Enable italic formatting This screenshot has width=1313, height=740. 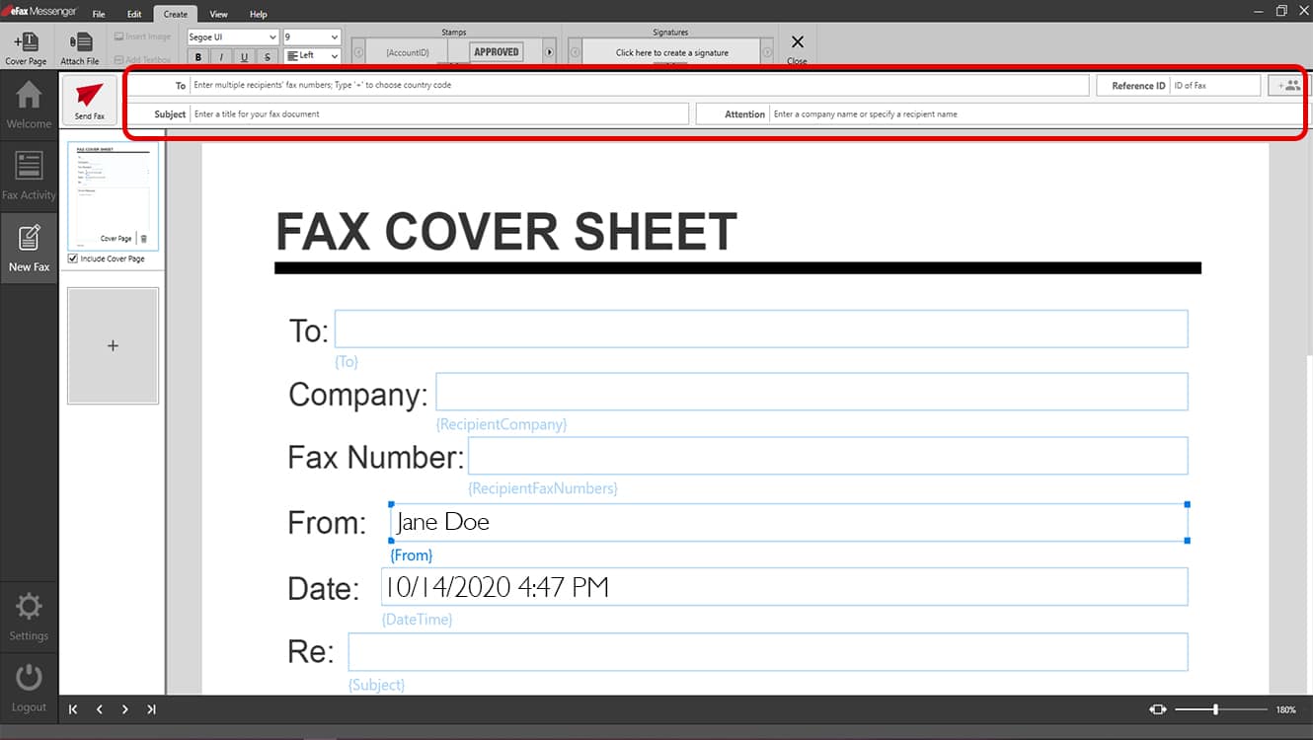click(x=220, y=56)
